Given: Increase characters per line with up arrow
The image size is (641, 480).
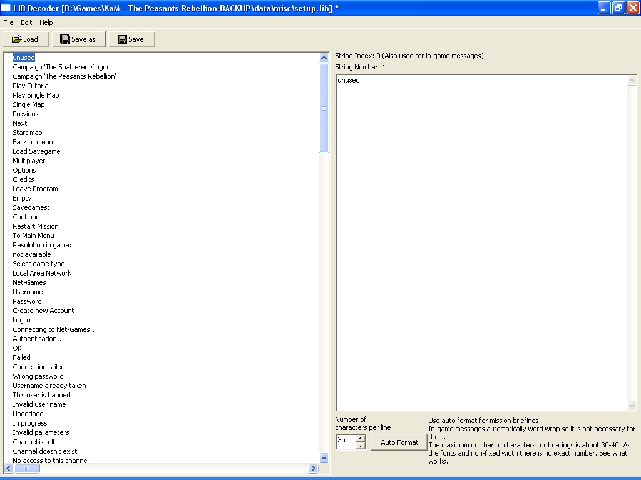Looking at the screenshot, I should click(x=360, y=438).
